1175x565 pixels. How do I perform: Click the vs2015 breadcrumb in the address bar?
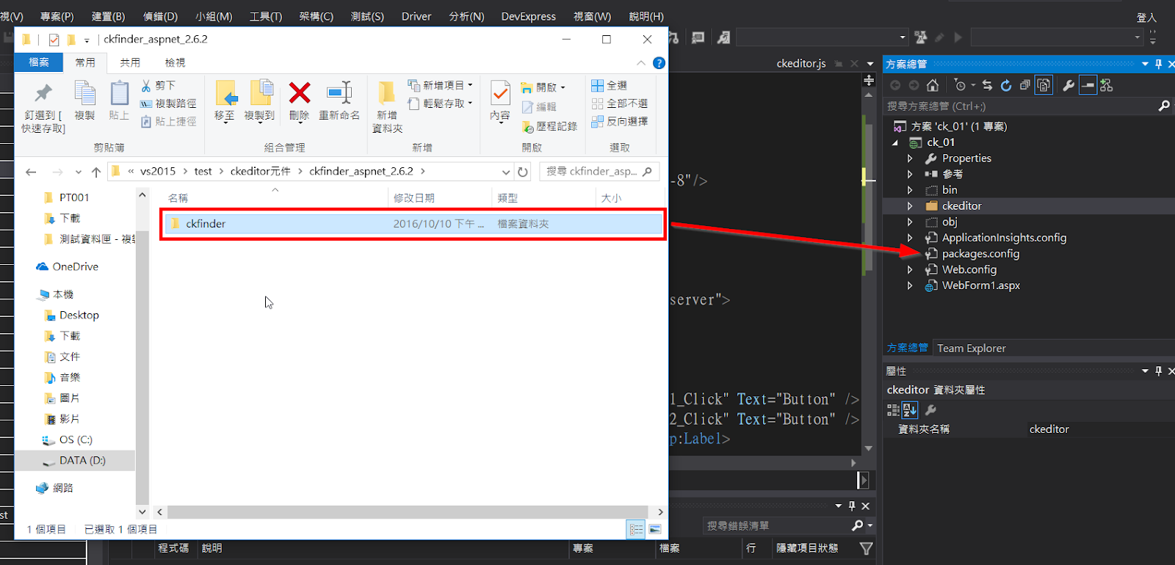tap(158, 172)
